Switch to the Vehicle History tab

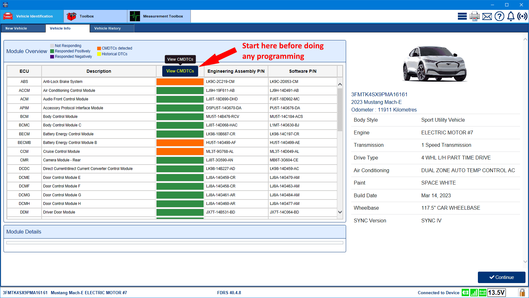(107, 28)
